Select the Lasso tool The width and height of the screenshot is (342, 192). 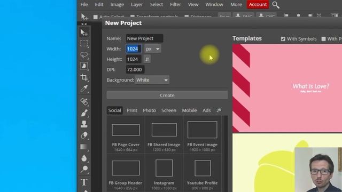(x=84, y=55)
